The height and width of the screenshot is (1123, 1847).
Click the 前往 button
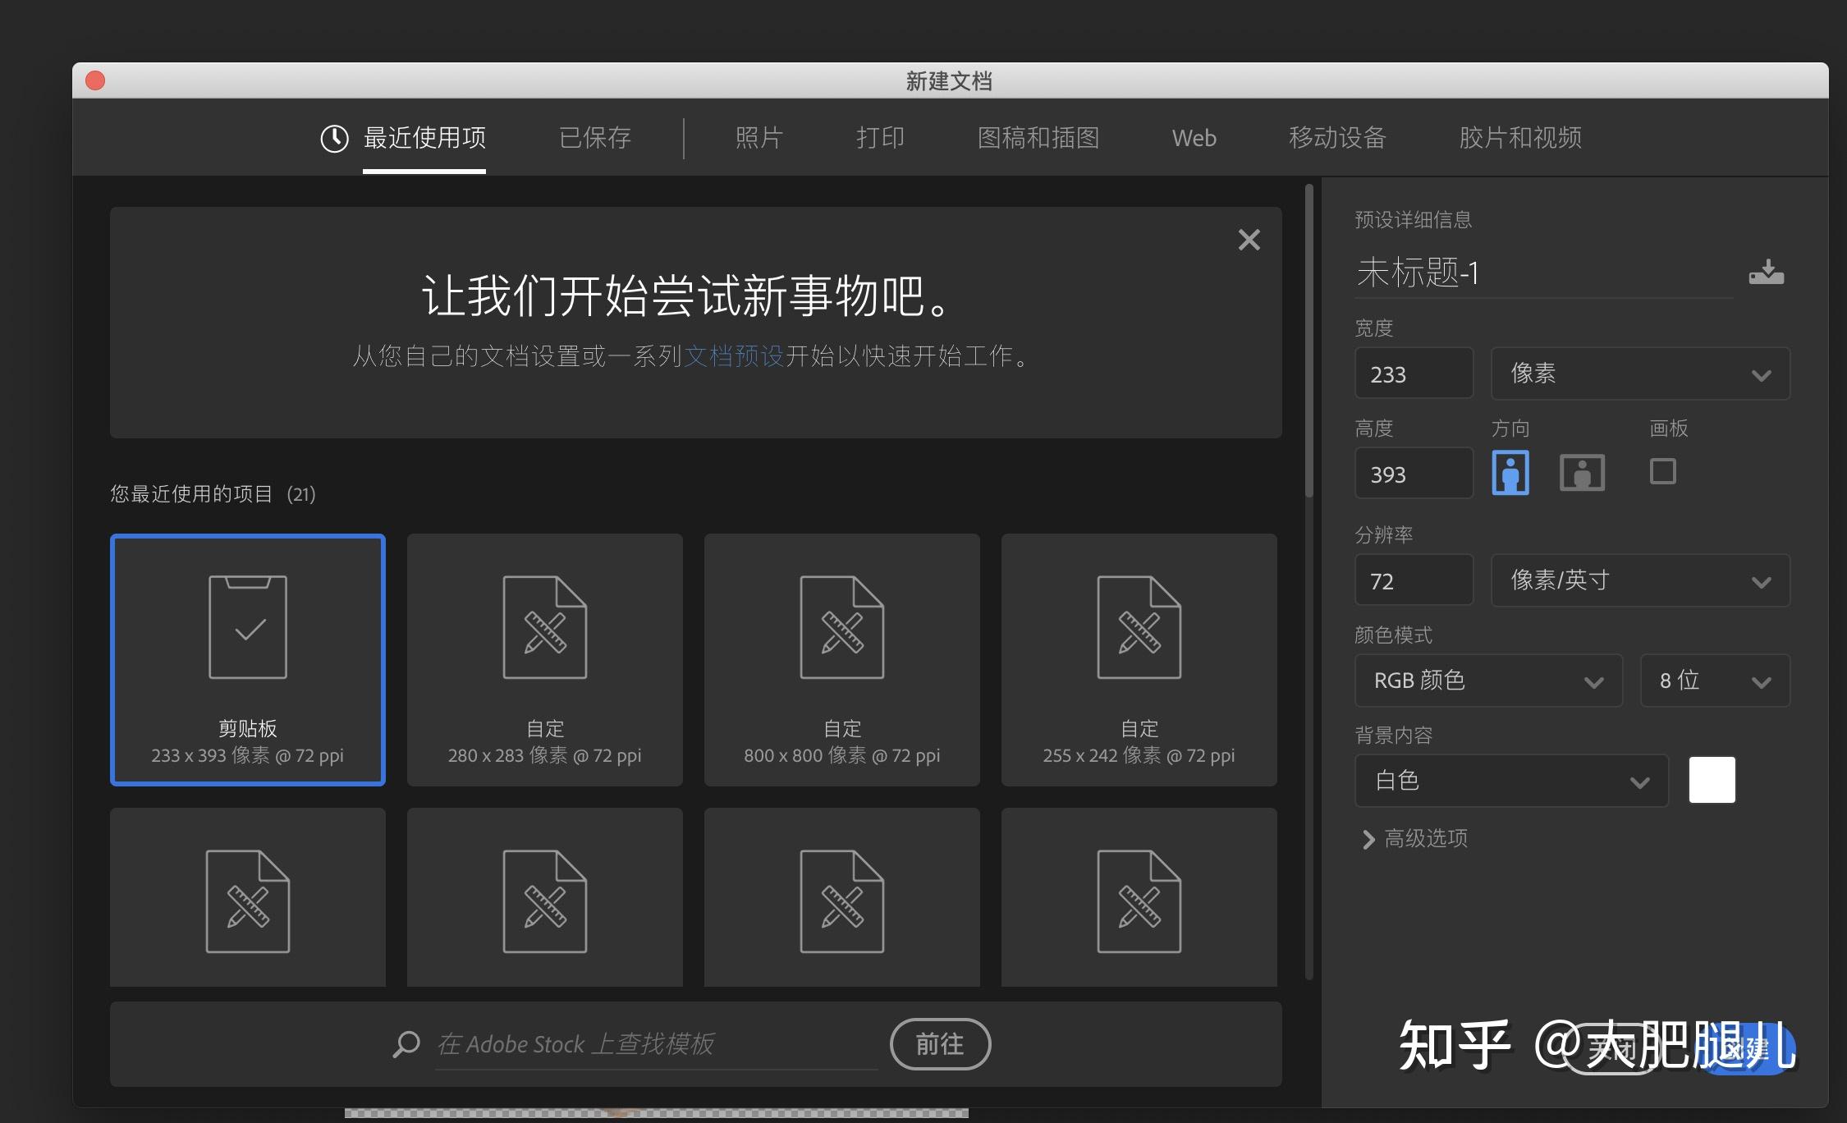tap(940, 1044)
